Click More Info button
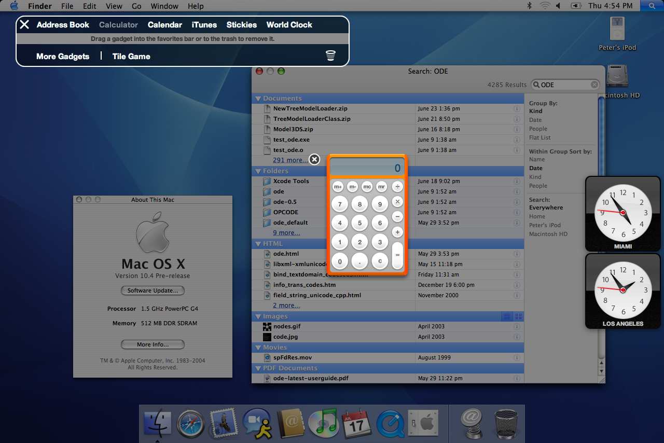The height and width of the screenshot is (443, 664). 153,344
